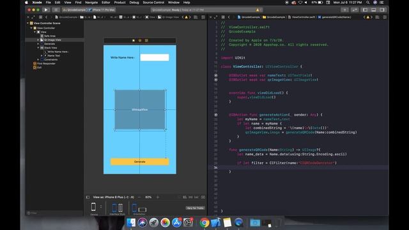Close the Interface Builder editor pane

tap(28, 17)
